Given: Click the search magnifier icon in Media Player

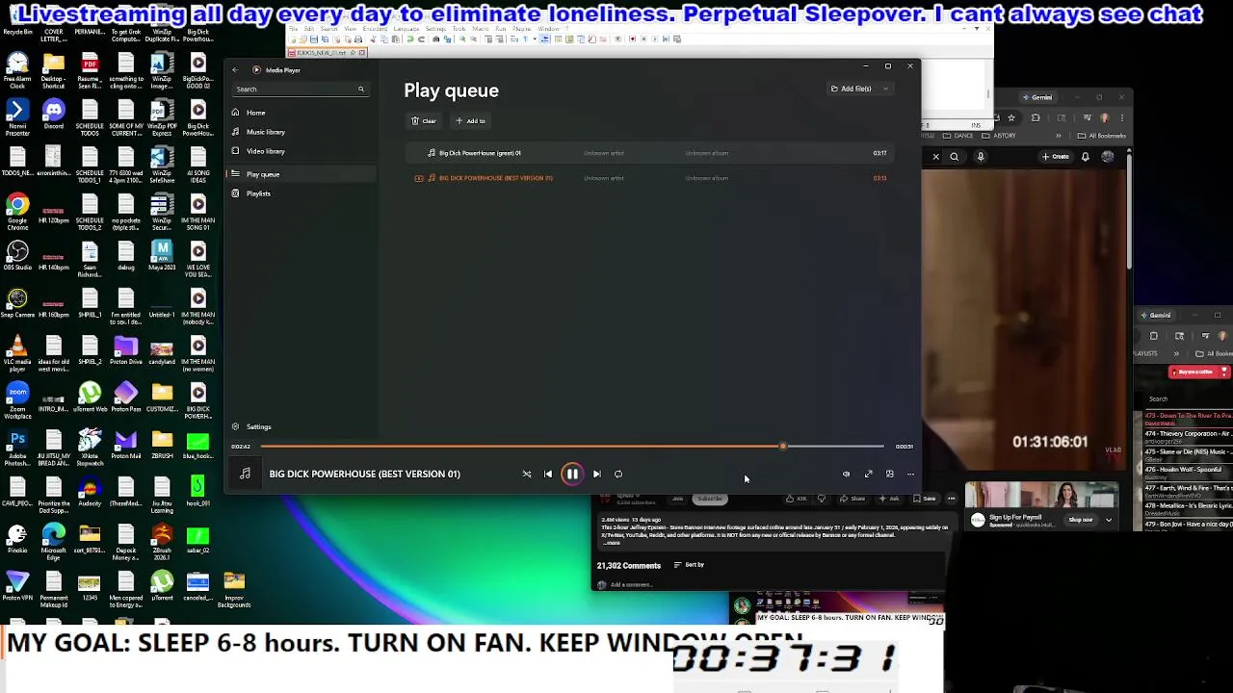Looking at the screenshot, I should coord(361,89).
